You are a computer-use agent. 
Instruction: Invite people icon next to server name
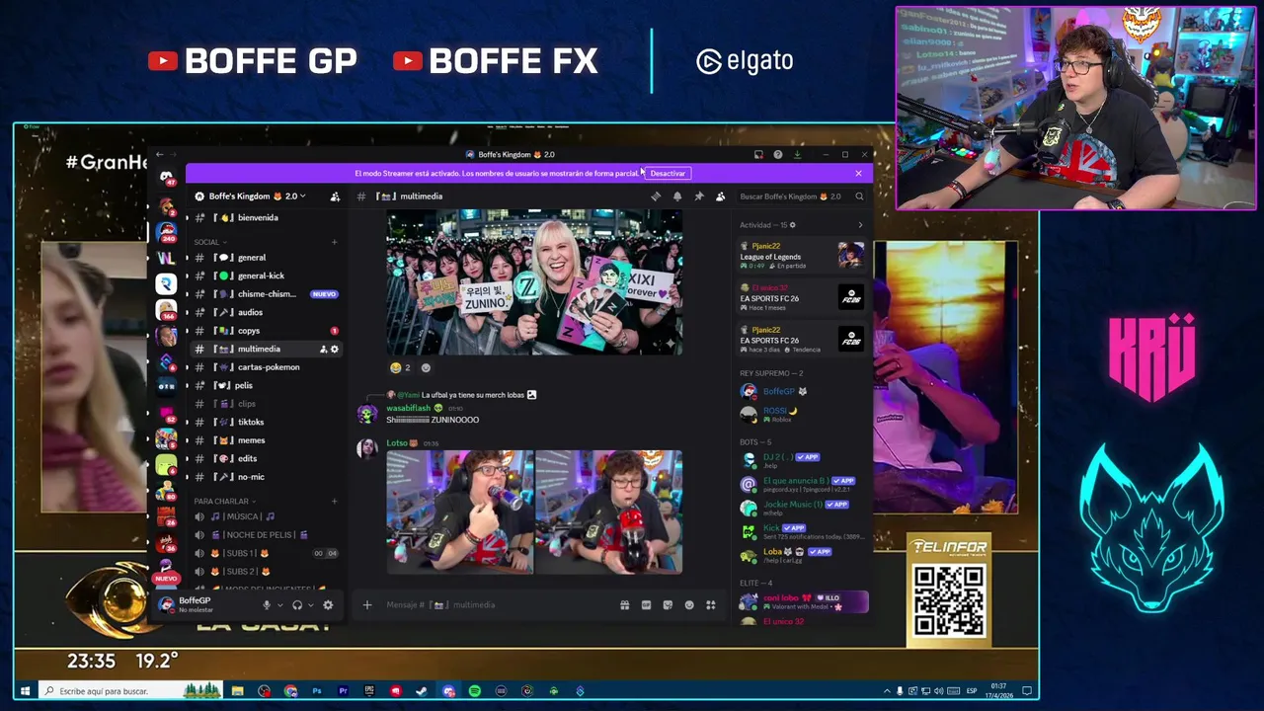point(335,197)
